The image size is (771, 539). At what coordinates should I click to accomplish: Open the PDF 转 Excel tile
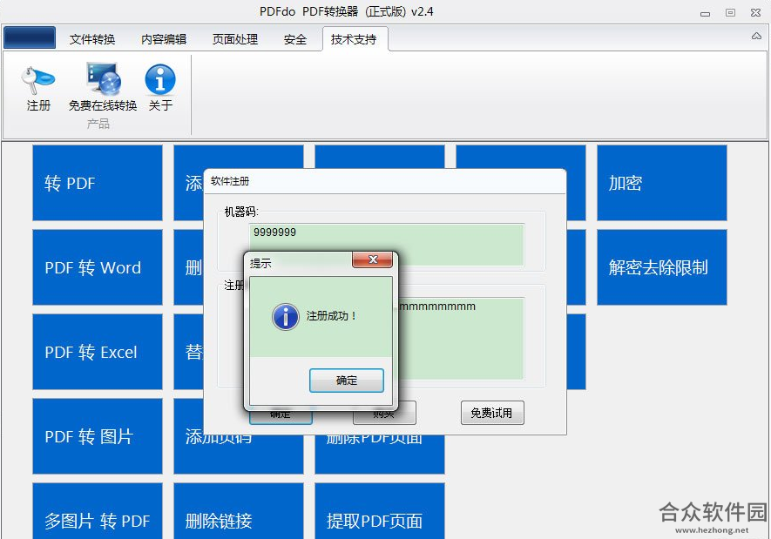[x=98, y=352]
